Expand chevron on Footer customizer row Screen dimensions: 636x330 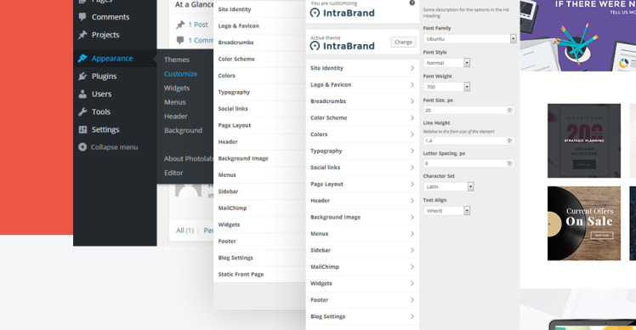pyautogui.click(x=412, y=300)
